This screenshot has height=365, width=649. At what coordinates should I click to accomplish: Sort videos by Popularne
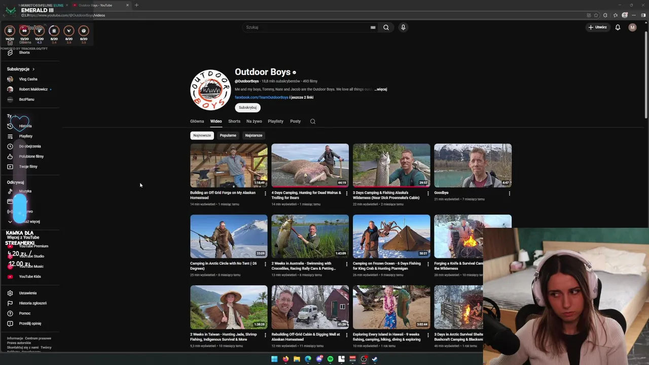228,135
